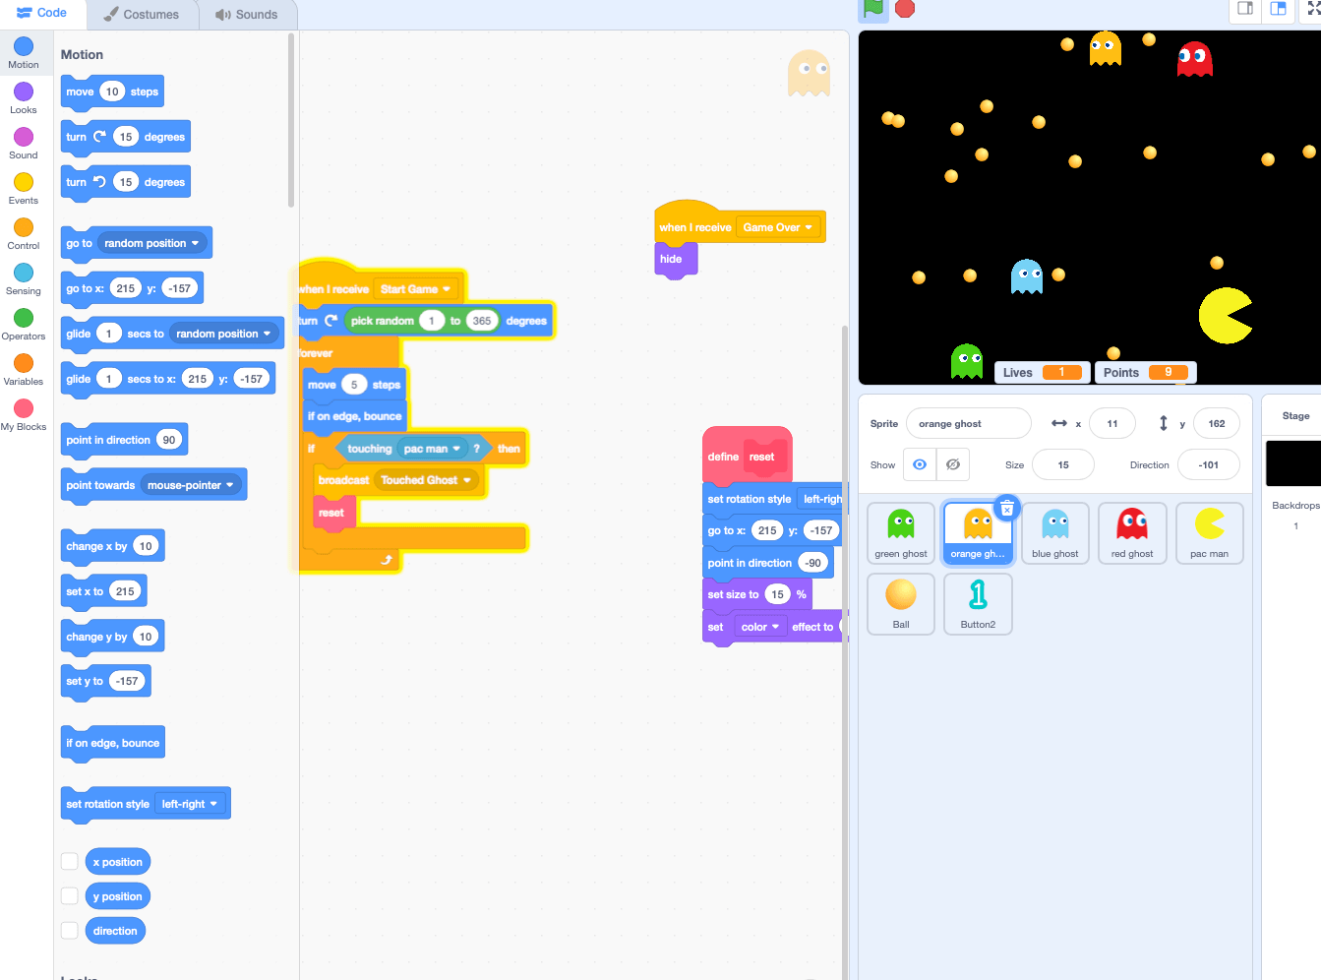Open touching pac man dropdown
Image resolution: width=1321 pixels, height=980 pixels.
click(432, 449)
